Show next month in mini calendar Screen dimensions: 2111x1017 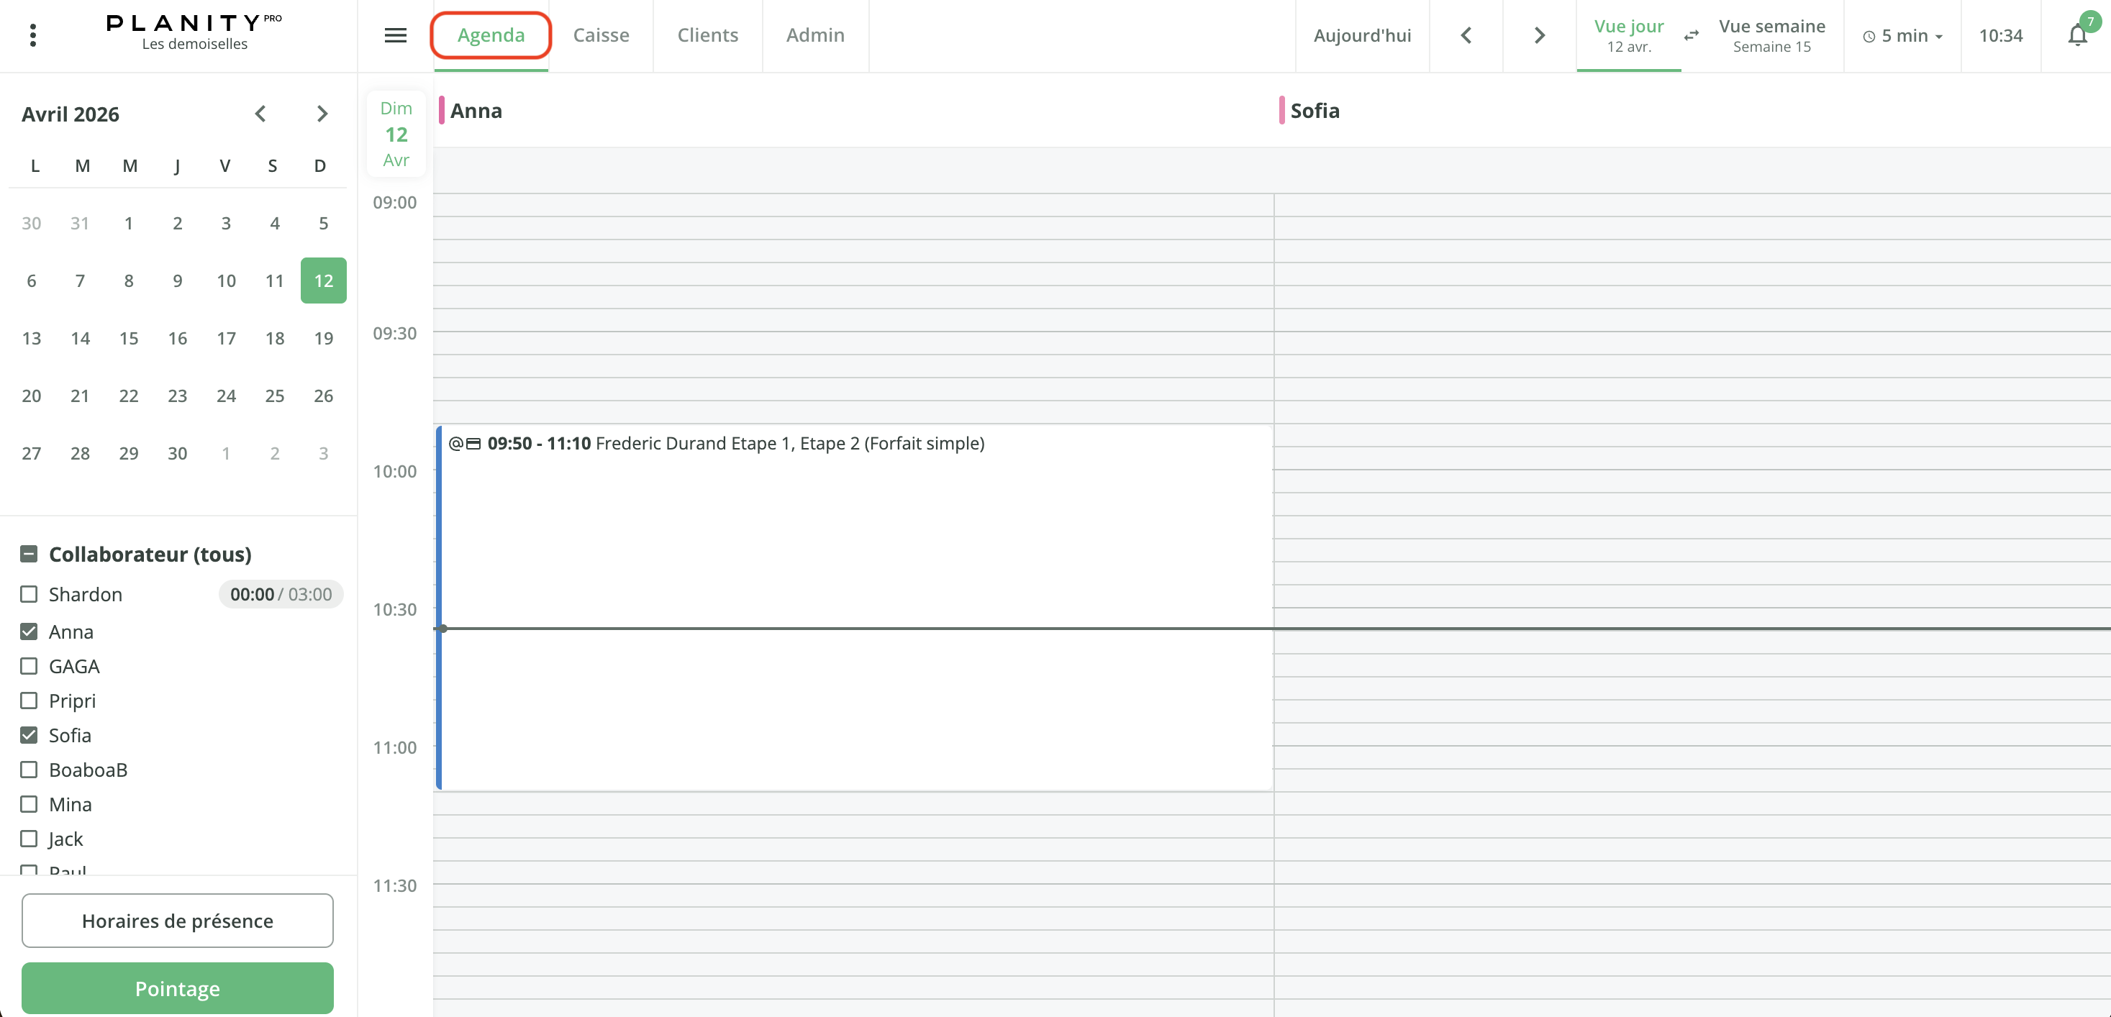[322, 114]
